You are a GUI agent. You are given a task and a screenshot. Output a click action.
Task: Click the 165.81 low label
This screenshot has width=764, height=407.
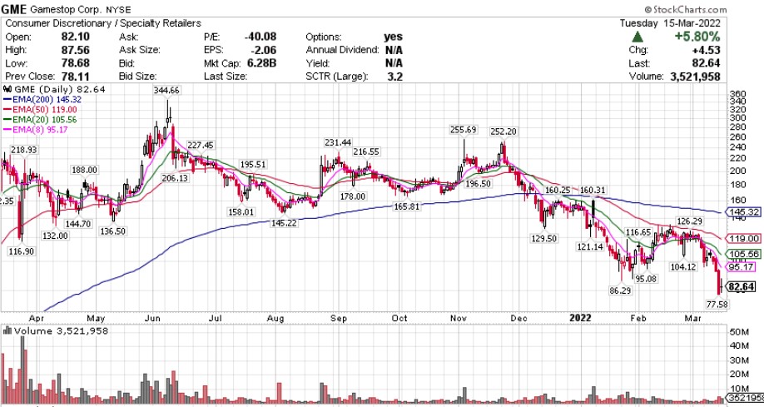pyautogui.click(x=407, y=206)
